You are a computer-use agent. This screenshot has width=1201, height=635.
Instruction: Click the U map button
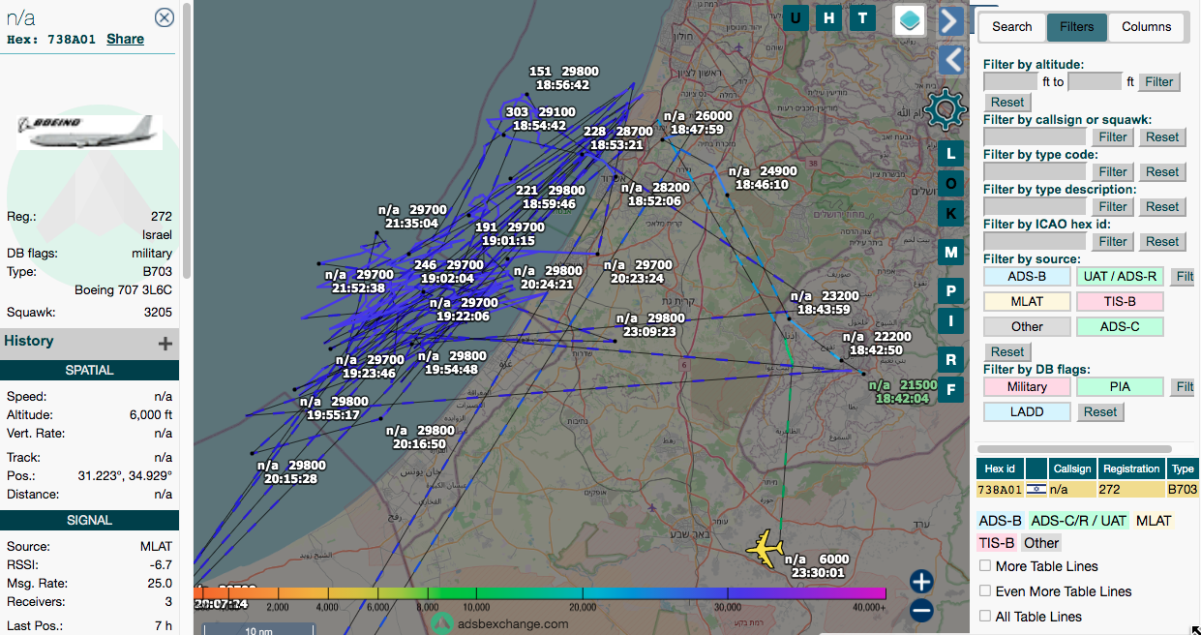point(796,17)
